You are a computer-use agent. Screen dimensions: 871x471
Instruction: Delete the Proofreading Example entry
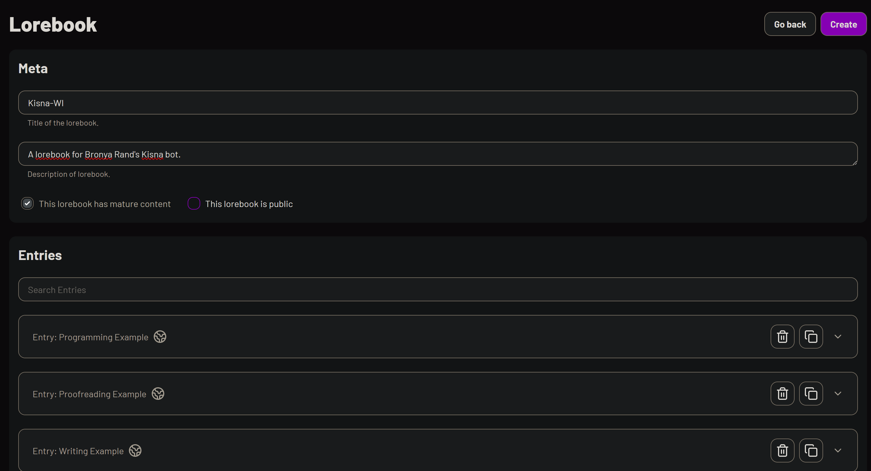tap(782, 394)
